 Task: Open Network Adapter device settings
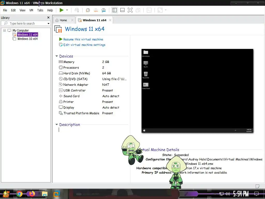tap(76, 85)
